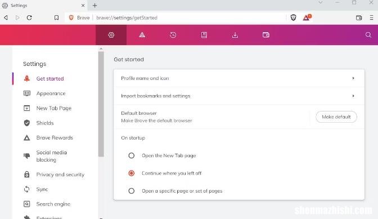Select Open the New Tab page radio button

pos(132,155)
